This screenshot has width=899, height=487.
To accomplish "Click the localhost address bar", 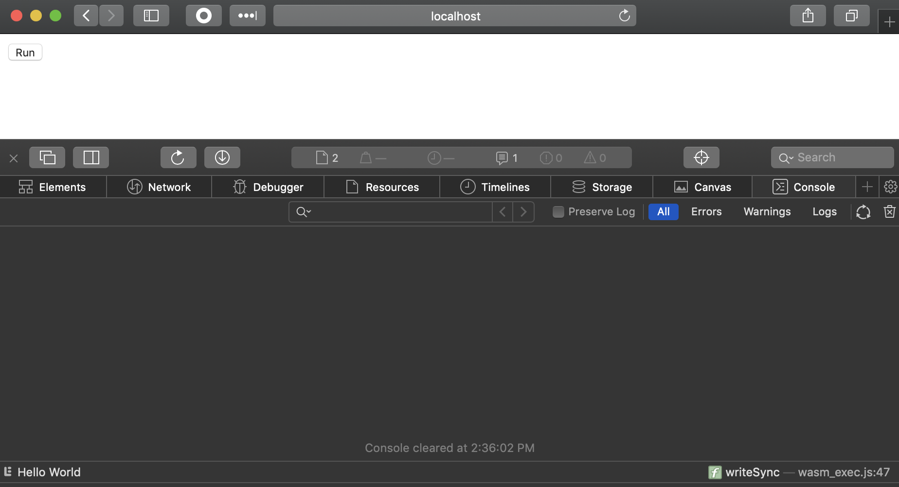I will [455, 16].
